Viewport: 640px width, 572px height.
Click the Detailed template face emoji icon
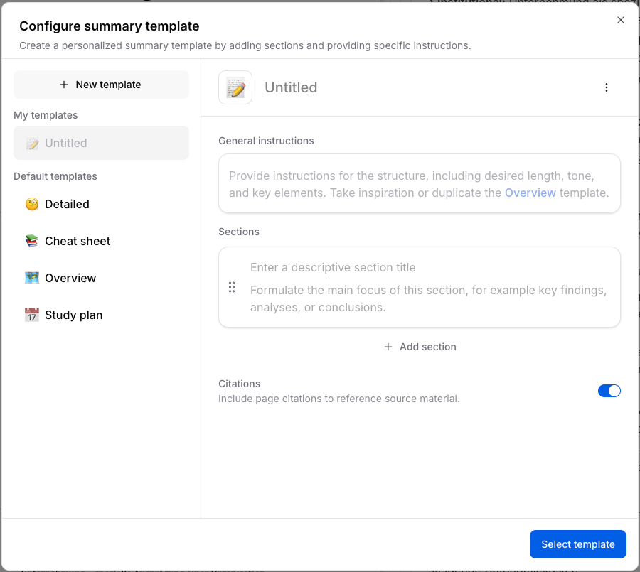click(x=32, y=204)
